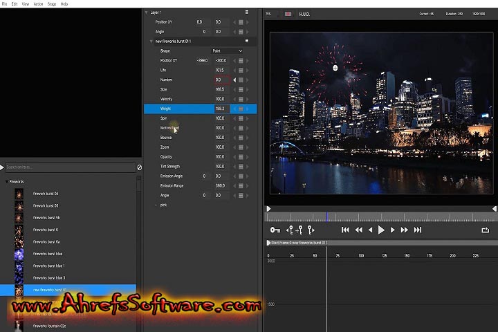Open the Help menu
The width and height of the screenshot is (498, 332).
pos(64,4)
